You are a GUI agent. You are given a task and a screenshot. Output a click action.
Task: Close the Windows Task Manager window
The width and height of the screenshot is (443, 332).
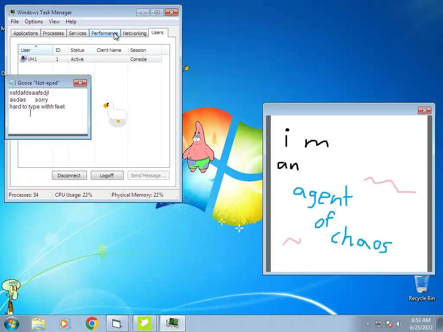[x=171, y=13]
